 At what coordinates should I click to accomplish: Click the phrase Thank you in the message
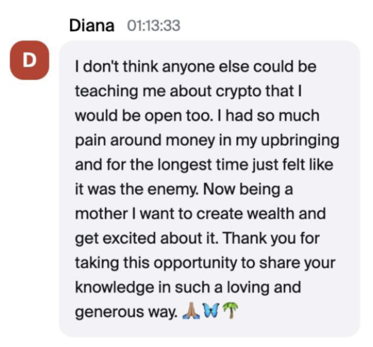(x=256, y=239)
